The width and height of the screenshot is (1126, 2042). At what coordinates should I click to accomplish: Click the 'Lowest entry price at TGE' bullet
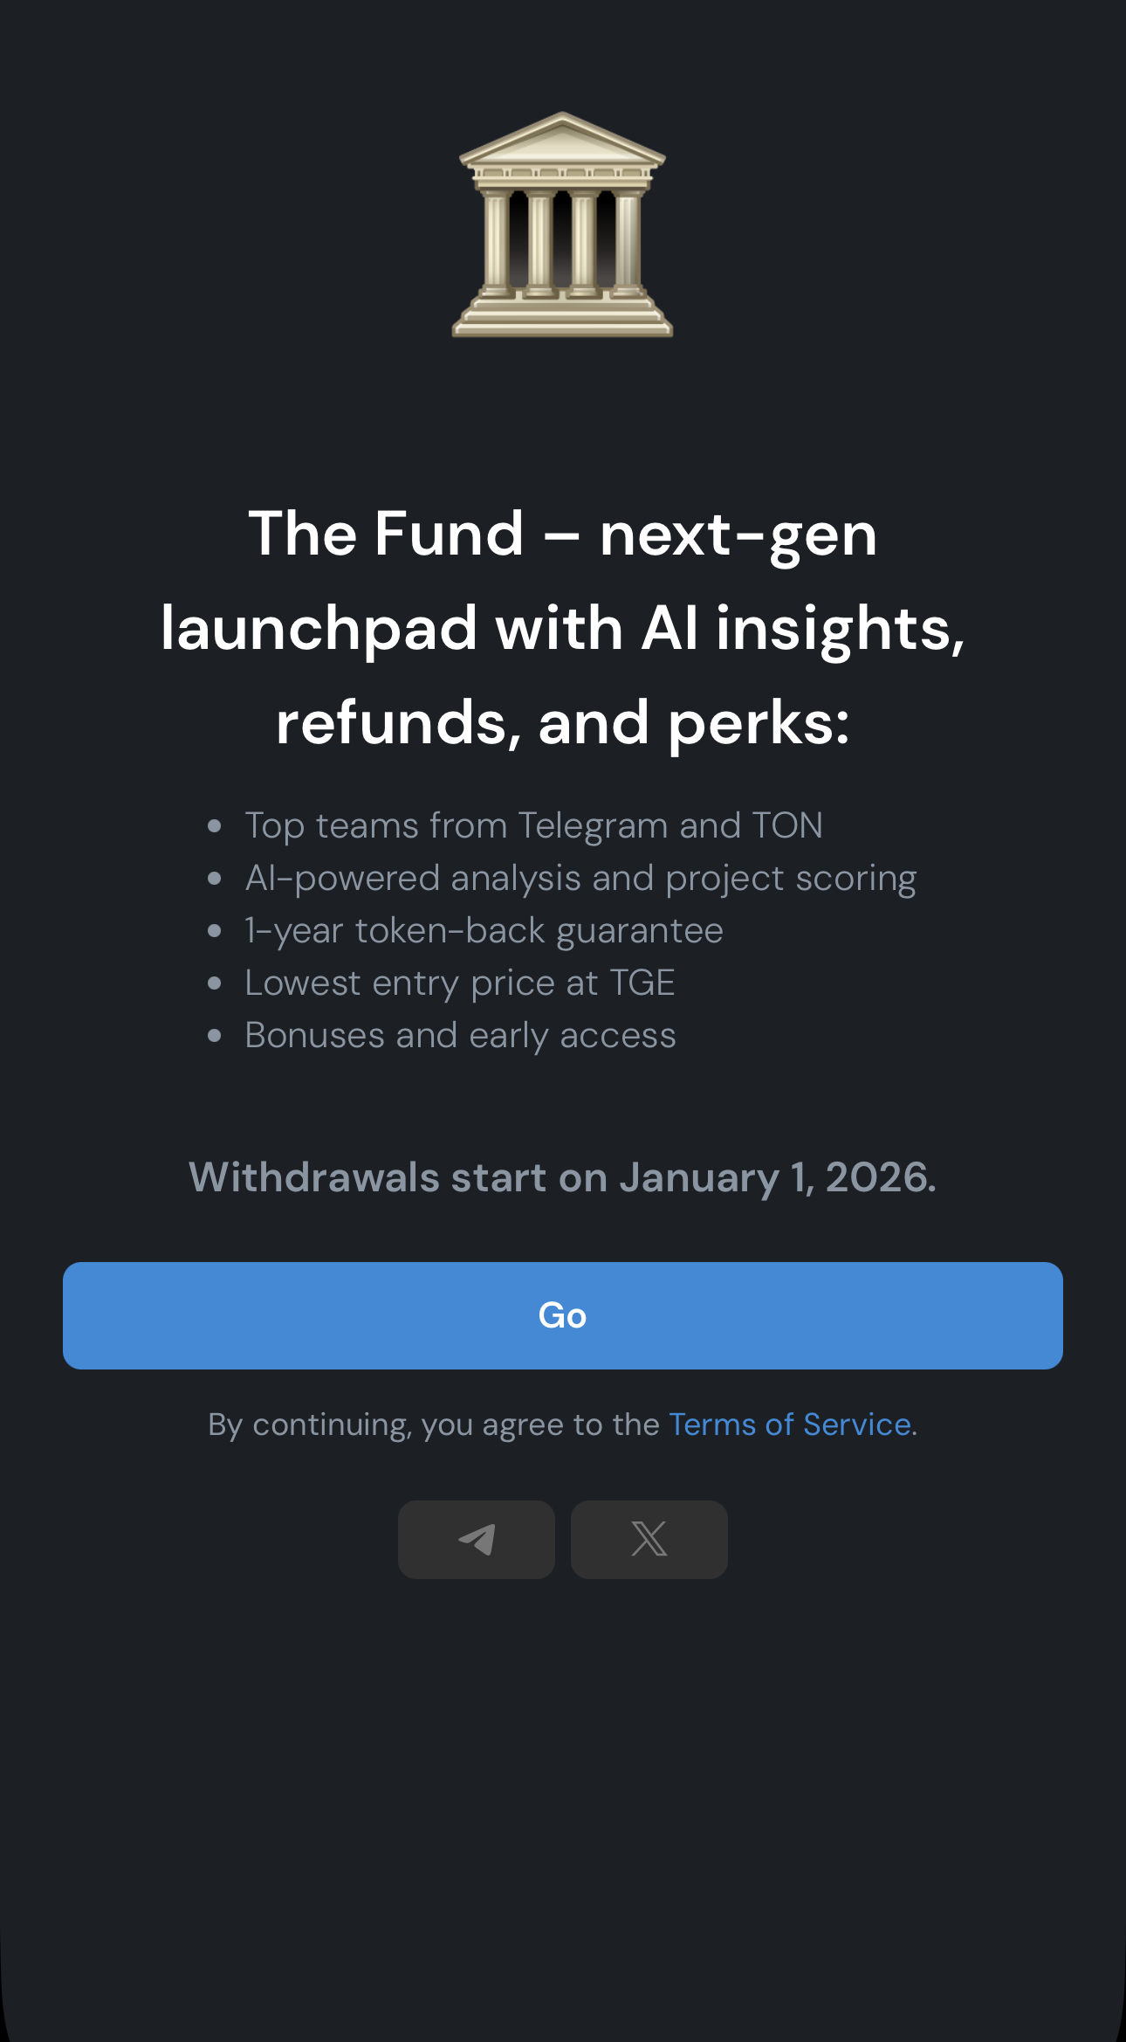[x=460, y=982]
